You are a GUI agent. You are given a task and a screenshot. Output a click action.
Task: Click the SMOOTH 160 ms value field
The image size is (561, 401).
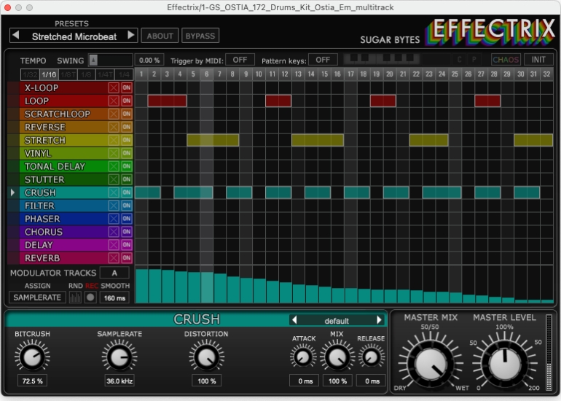(x=114, y=297)
